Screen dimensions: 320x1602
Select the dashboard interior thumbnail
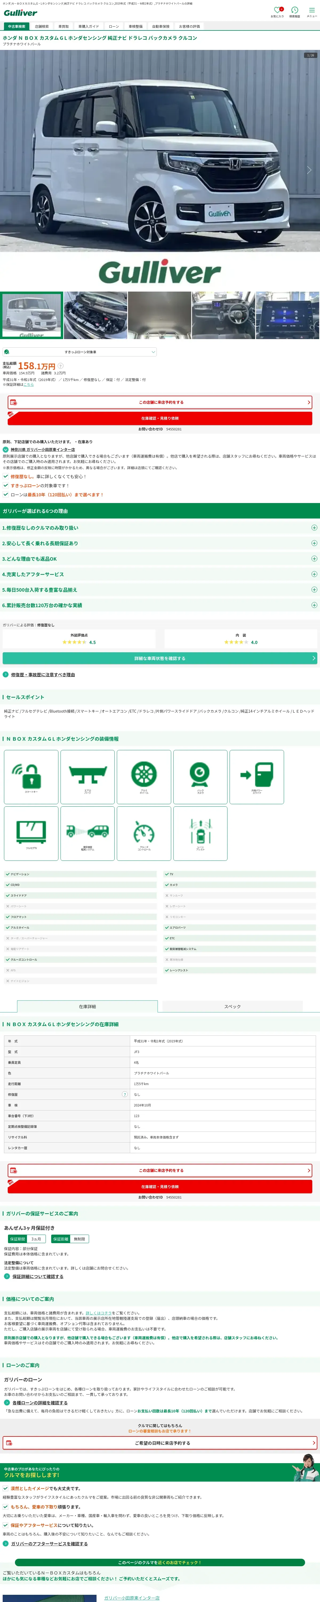[x=223, y=315]
